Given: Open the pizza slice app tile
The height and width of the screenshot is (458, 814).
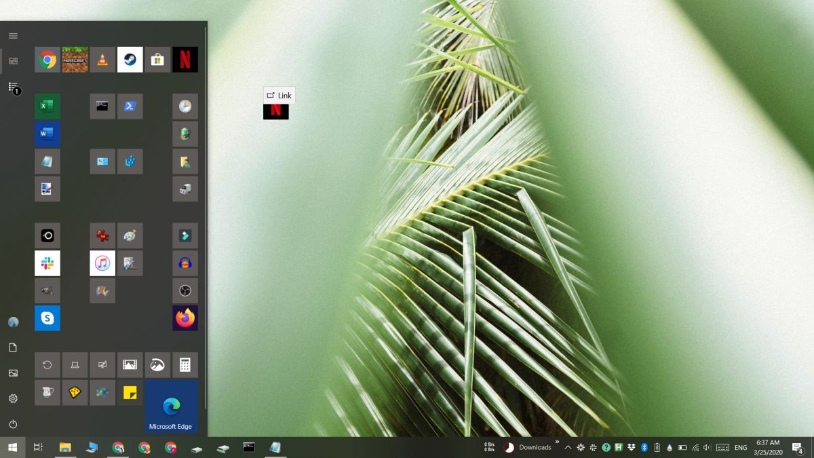Looking at the screenshot, I should (75, 392).
